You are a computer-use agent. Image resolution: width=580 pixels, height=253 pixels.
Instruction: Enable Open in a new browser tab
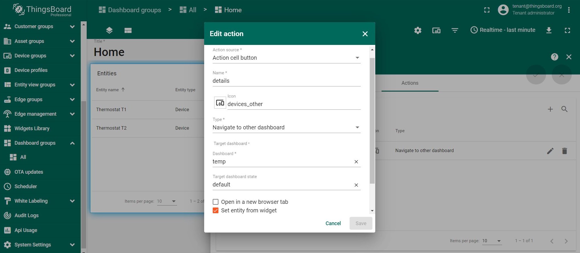pos(216,202)
